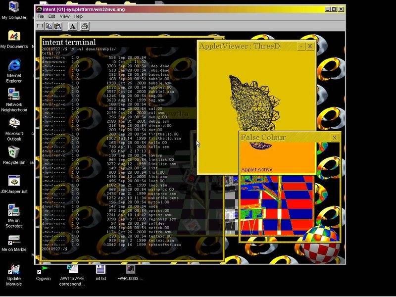Click the Copy icon in the toolbar
This screenshot has height=297, width=396.
[x=49, y=26]
